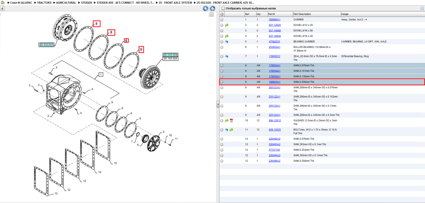Select 'Assy, Center, Incl 2 - 4' usage text
Screen dimensions: 425x203
point(354,20)
